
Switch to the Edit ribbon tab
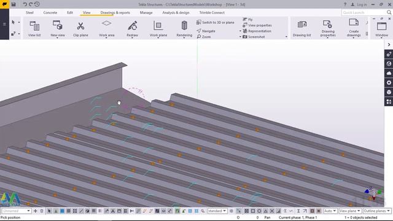(70, 12)
